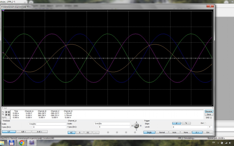Viewport: 234px width, 146px height.
Task: Click the third channel terminal radio indicator
Action: click(x=126, y=132)
